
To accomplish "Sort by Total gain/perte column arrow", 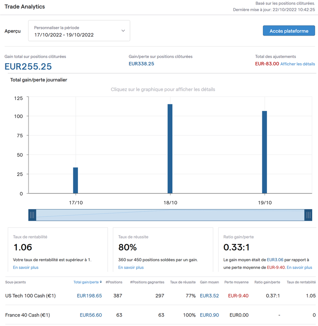I will [x=101, y=282].
